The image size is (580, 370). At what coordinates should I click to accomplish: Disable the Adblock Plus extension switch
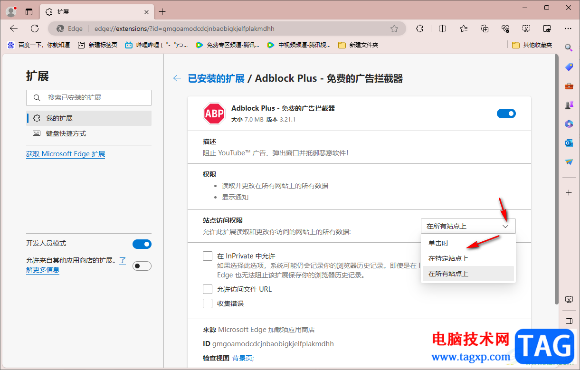pyautogui.click(x=506, y=114)
